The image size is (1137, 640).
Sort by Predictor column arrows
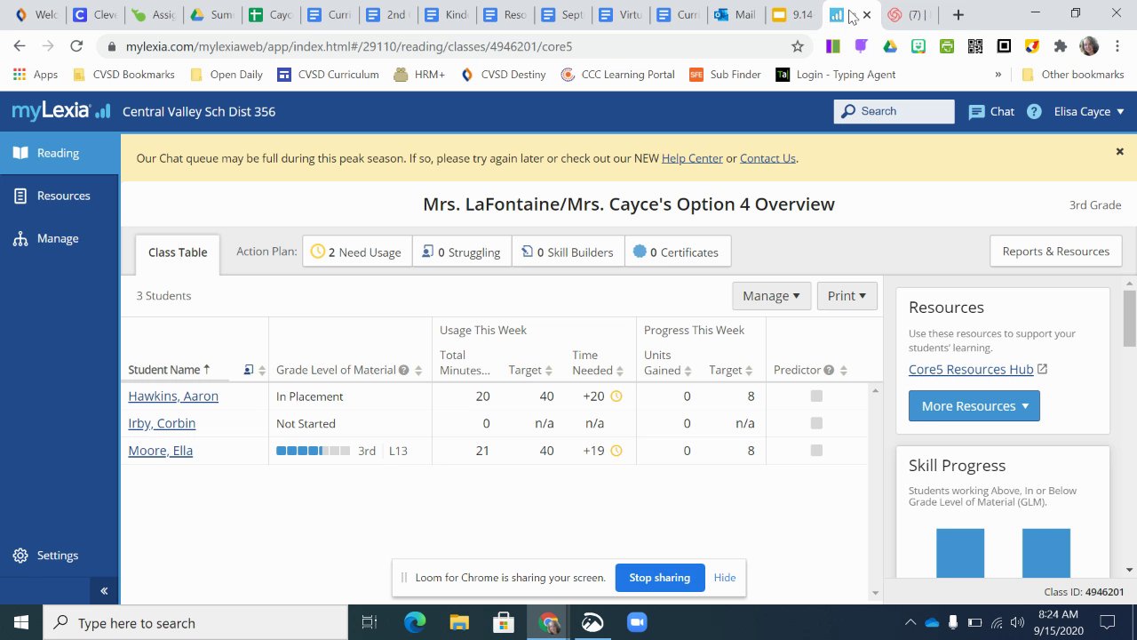844,370
